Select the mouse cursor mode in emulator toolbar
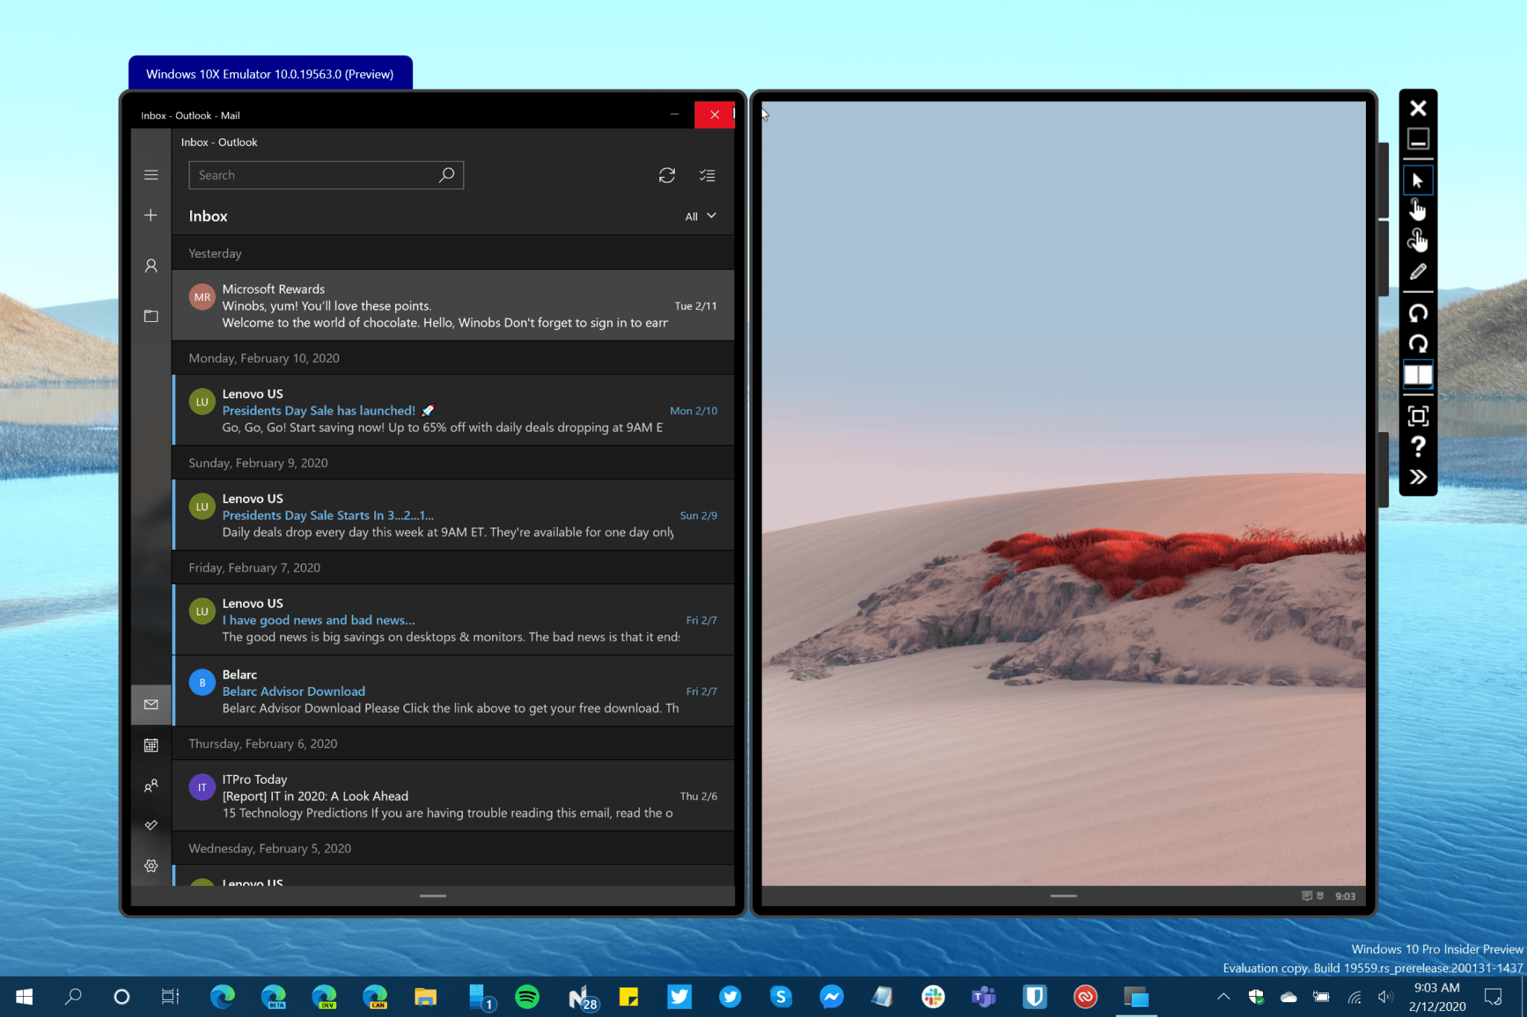This screenshot has width=1527, height=1017. (1417, 180)
